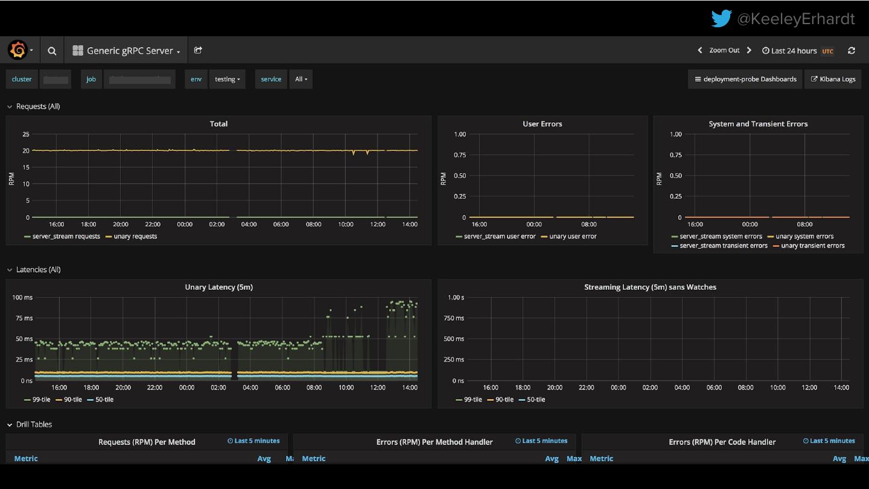Screen dimensions: 869x489
Task: Open the Kibana Logs link
Action: click(x=833, y=79)
